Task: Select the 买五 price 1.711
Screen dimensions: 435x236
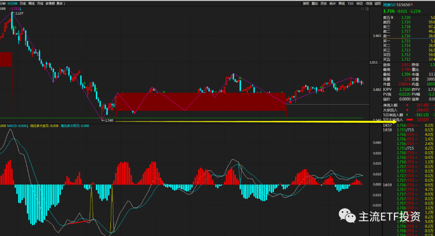Action: click(x=406, y=59)
